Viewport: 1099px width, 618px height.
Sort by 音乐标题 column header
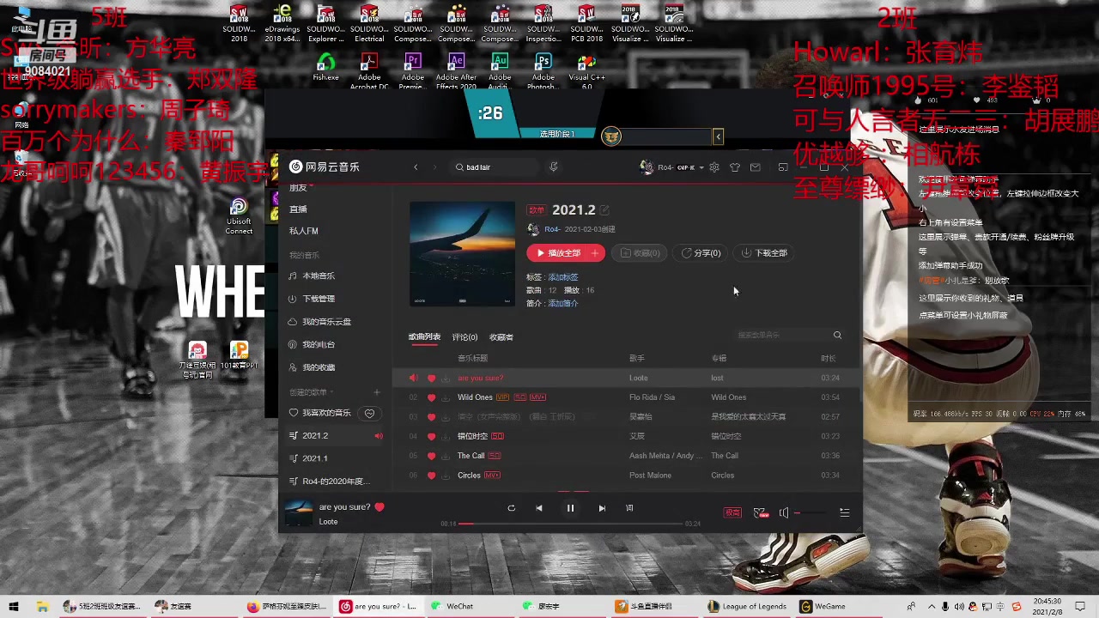(x=472, y=359)
